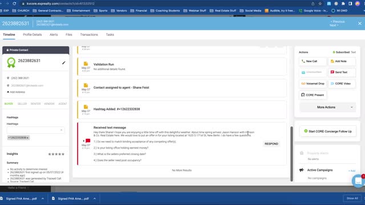
Task: Start CORE Concierge Follow Up
Action: coord(327,132)
